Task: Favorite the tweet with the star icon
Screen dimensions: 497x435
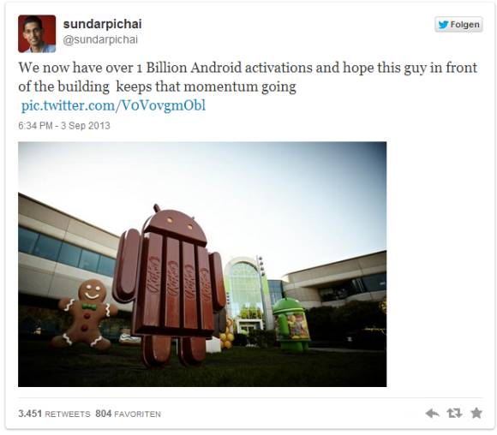Action: (476, 413)
